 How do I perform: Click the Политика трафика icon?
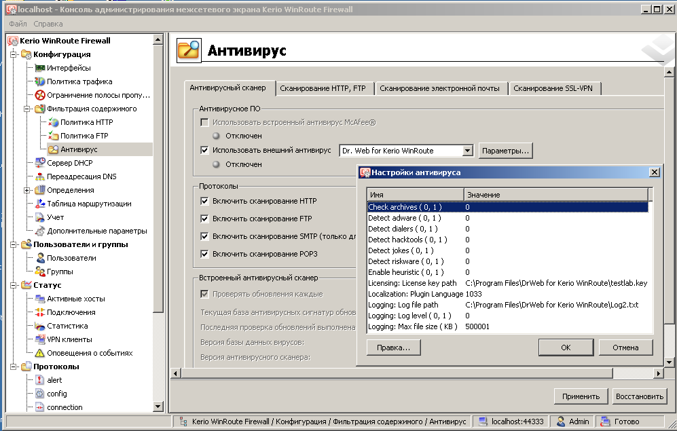39,81
